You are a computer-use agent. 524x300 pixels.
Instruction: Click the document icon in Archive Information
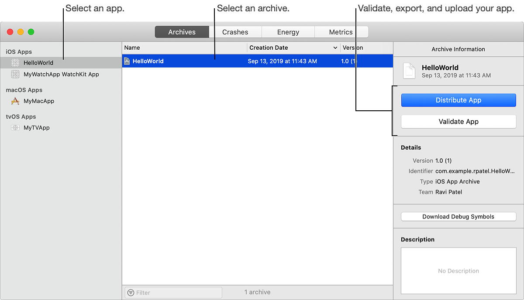coord(409,71)
